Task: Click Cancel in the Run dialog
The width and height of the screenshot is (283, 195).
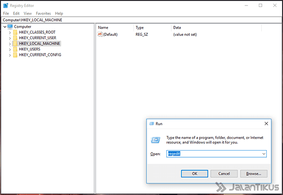Action: (x=224, y=174)
